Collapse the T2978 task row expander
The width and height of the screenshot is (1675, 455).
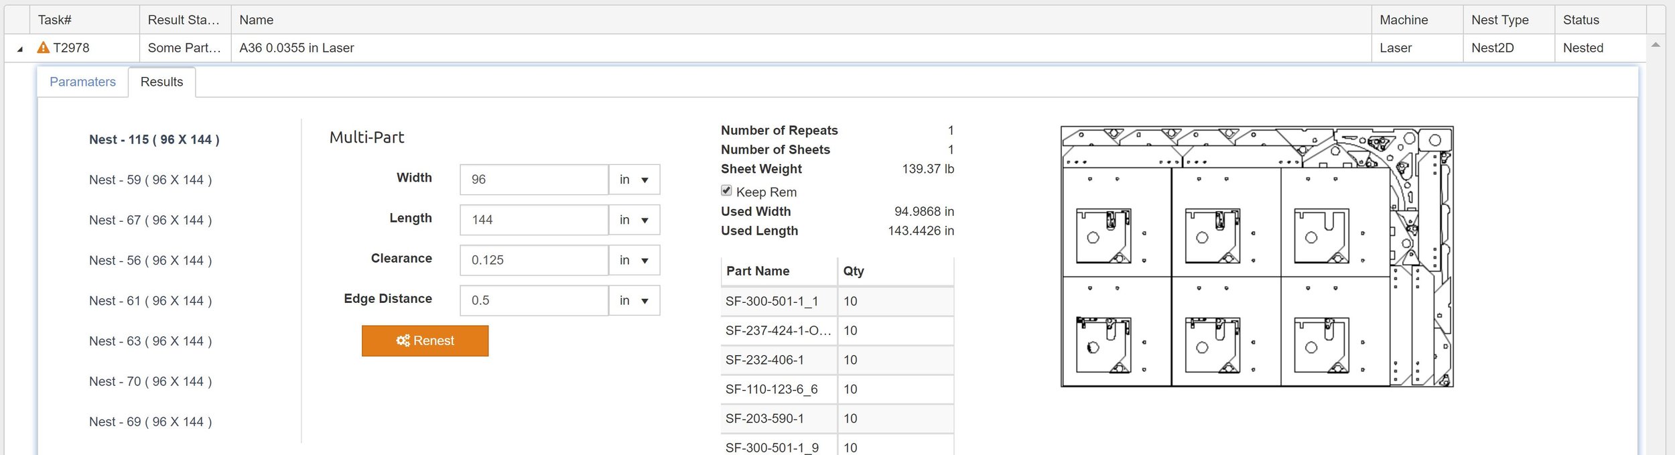pos(20,49)
